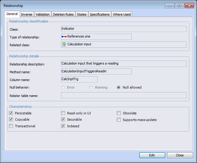Image resolution: width=197 pixels, height=163 pixels.
Task: Click the References one relationship icon
Action: (64, 37)
